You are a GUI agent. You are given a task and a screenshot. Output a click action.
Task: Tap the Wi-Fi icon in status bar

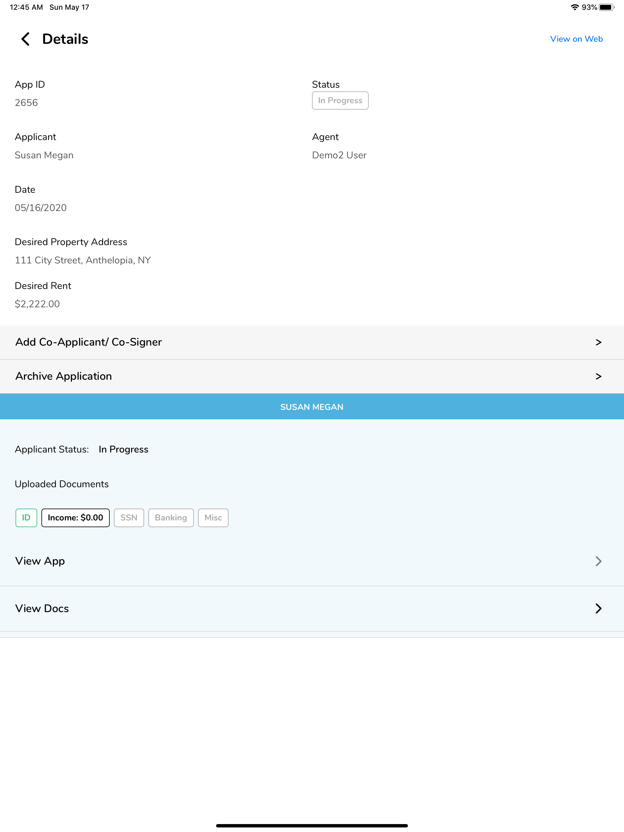574,7
